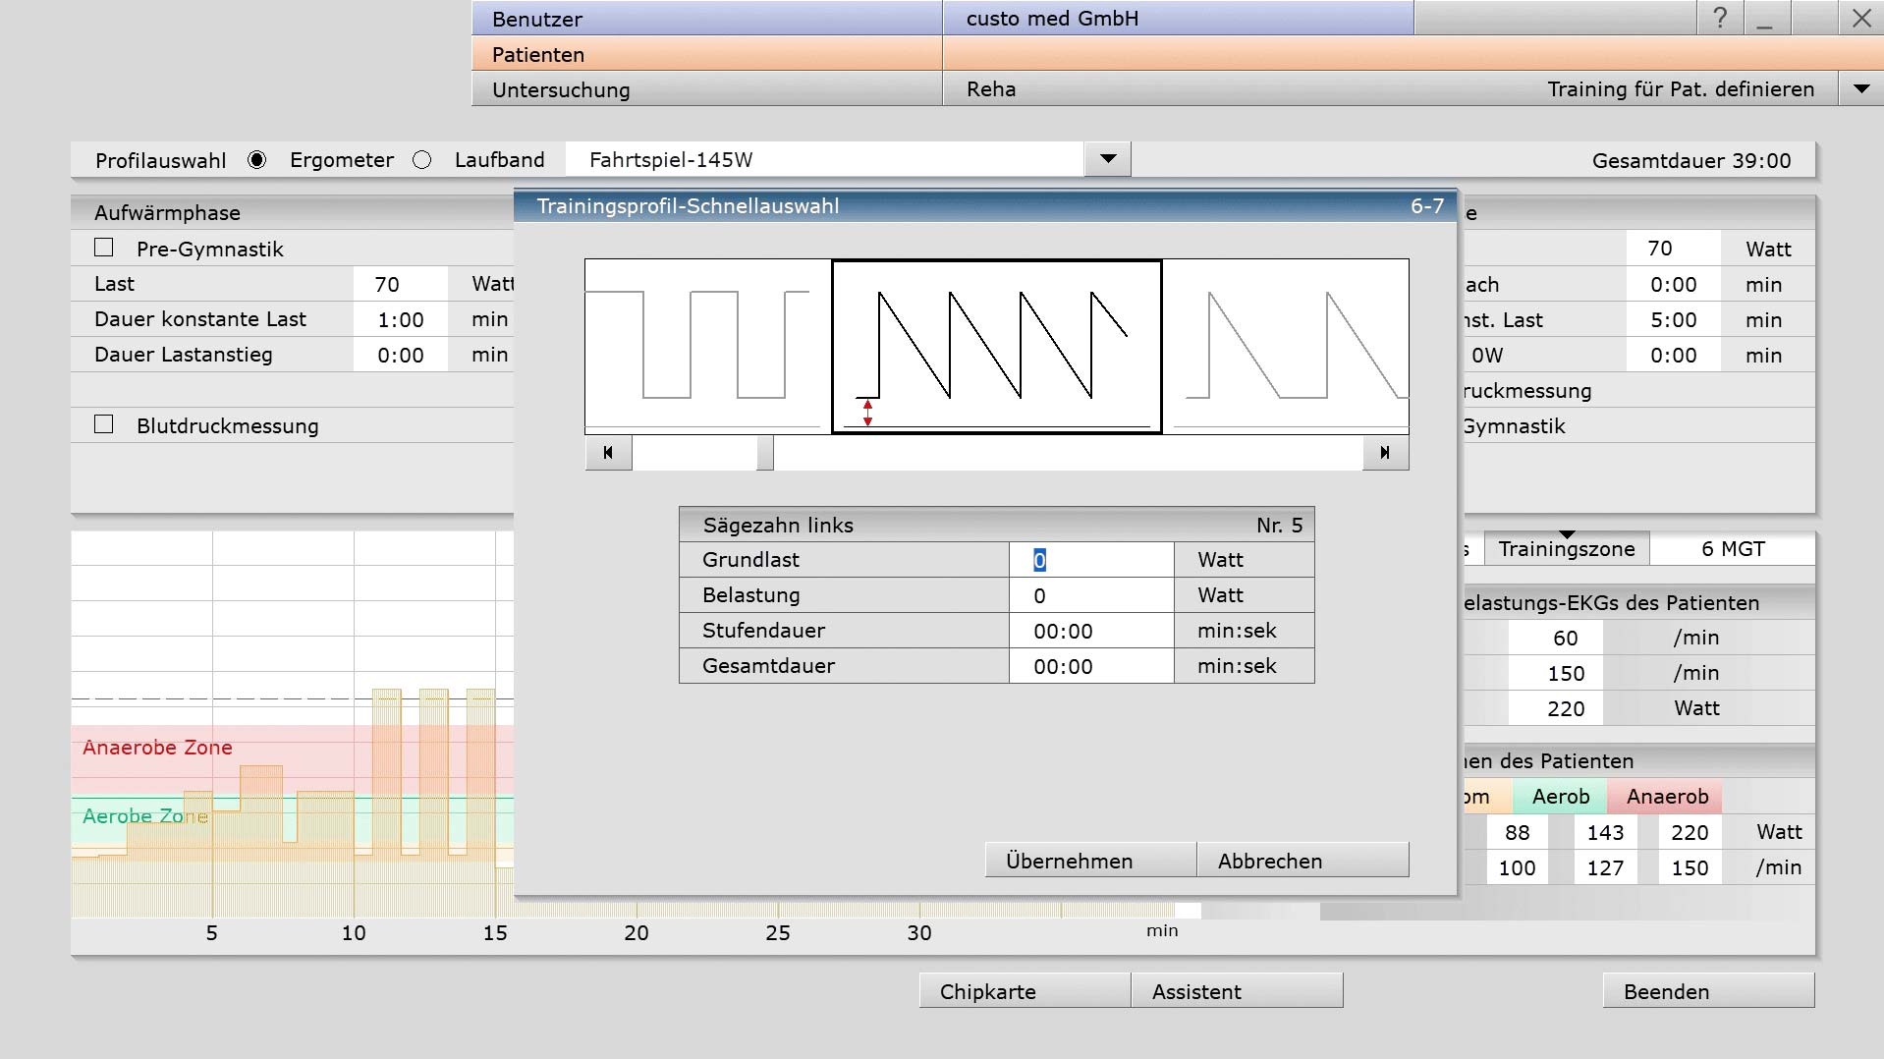Enable the Pre-Gymnastik checkbox

point(104,248)
